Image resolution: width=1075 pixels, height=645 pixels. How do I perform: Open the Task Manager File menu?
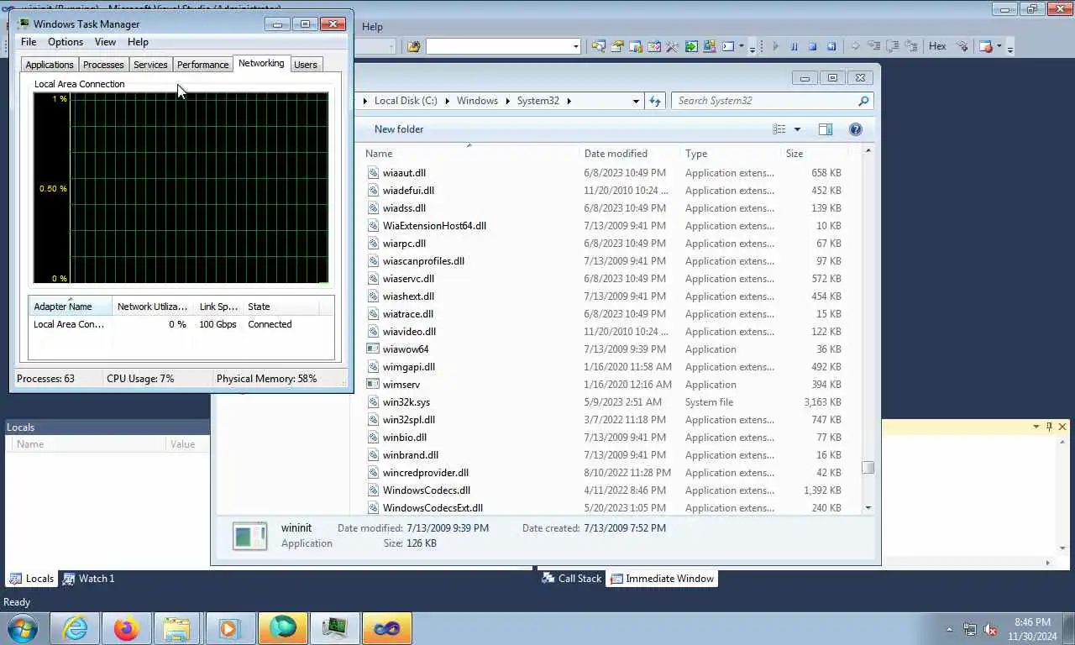click(x=29, y=42)
